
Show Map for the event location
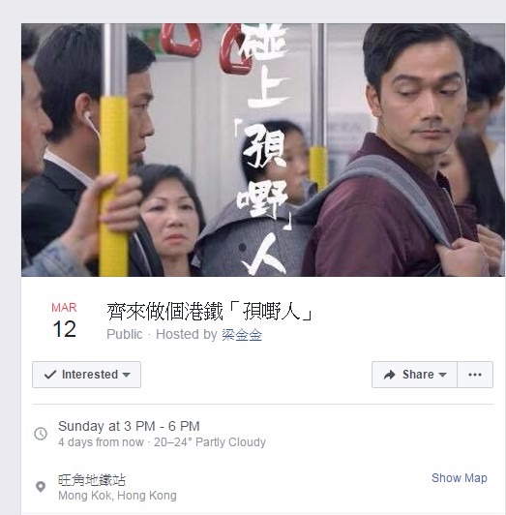(x=459, y=478)
